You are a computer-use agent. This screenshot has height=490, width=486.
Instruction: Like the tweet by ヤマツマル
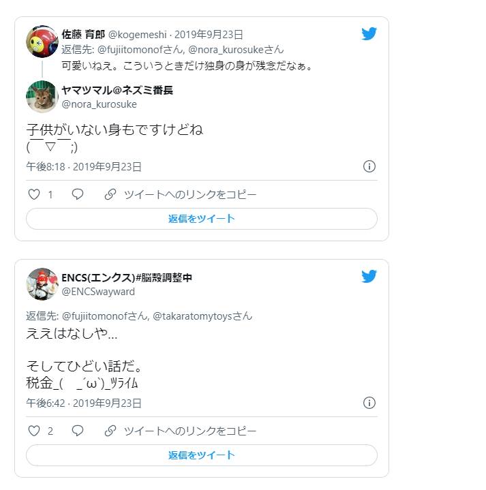click(x=34, y=194)
